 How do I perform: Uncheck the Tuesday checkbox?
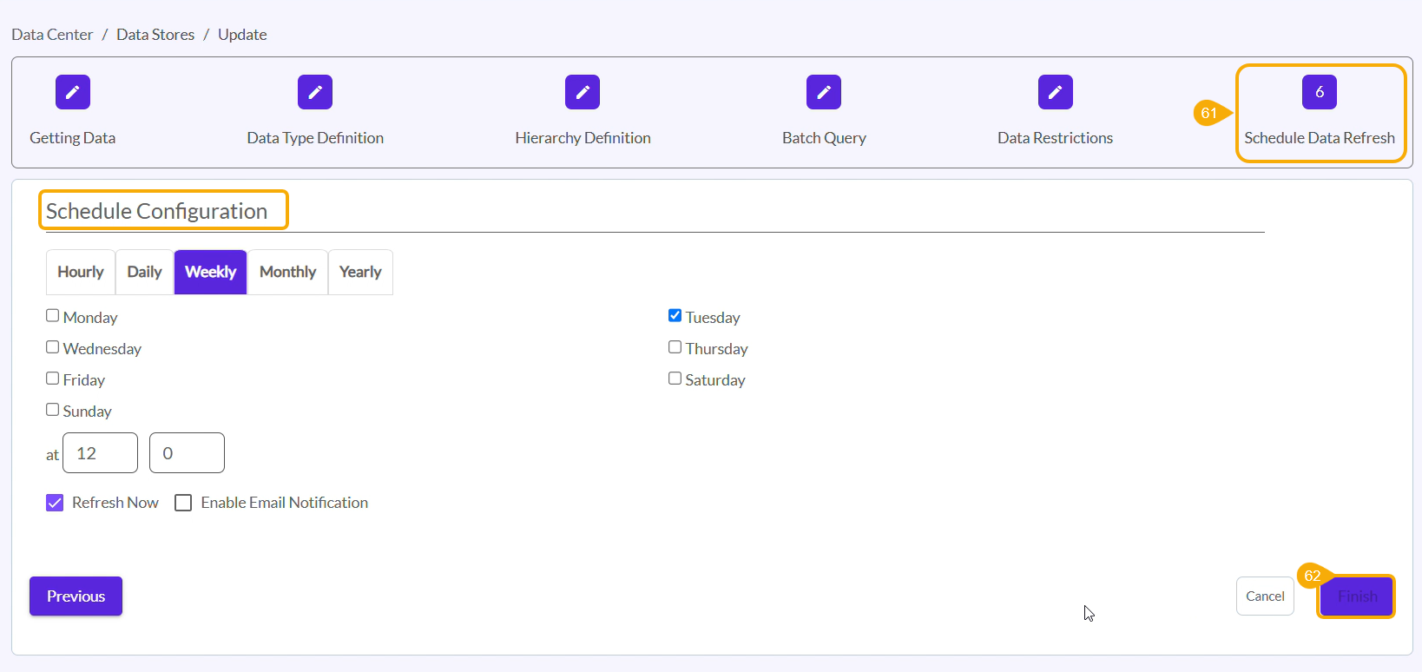click(675, 316)
